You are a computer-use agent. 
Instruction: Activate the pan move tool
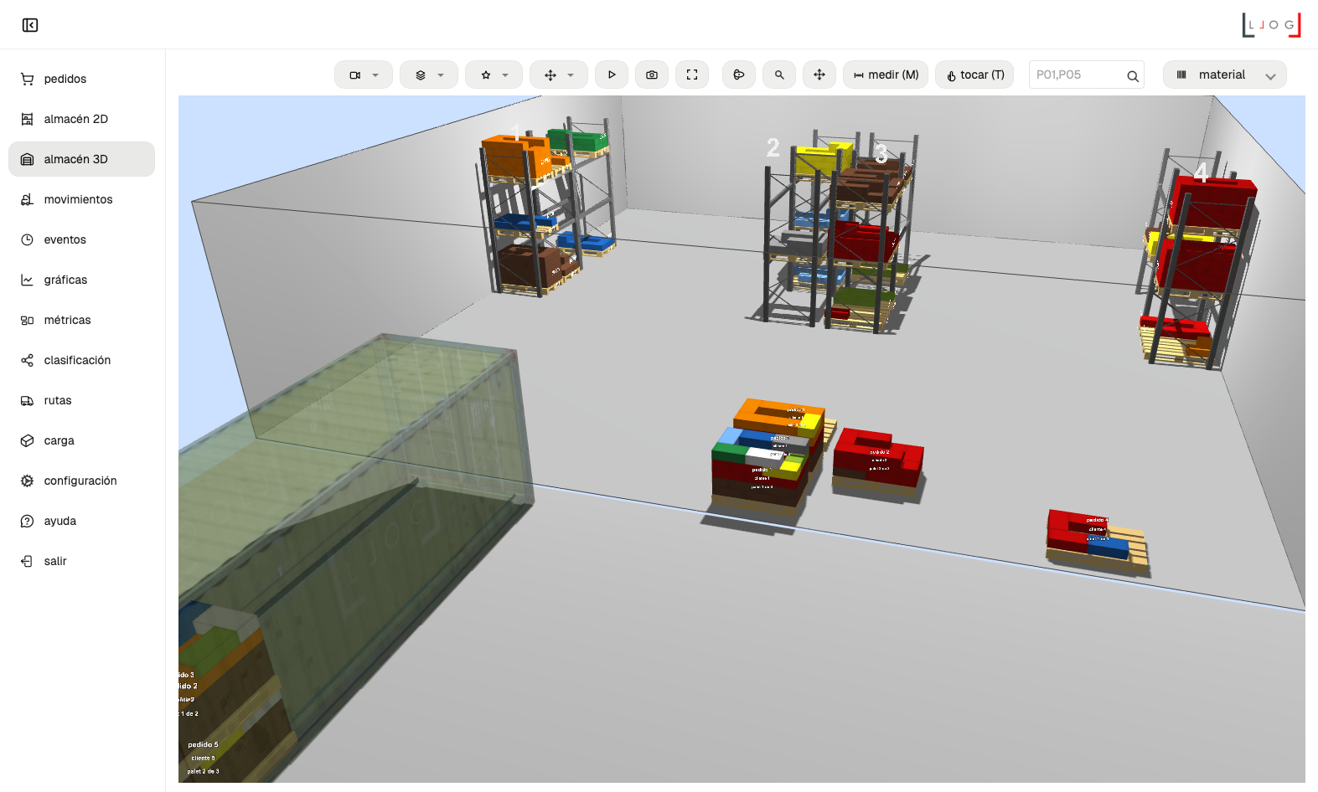pyautogui.click(x=819, y=75)
